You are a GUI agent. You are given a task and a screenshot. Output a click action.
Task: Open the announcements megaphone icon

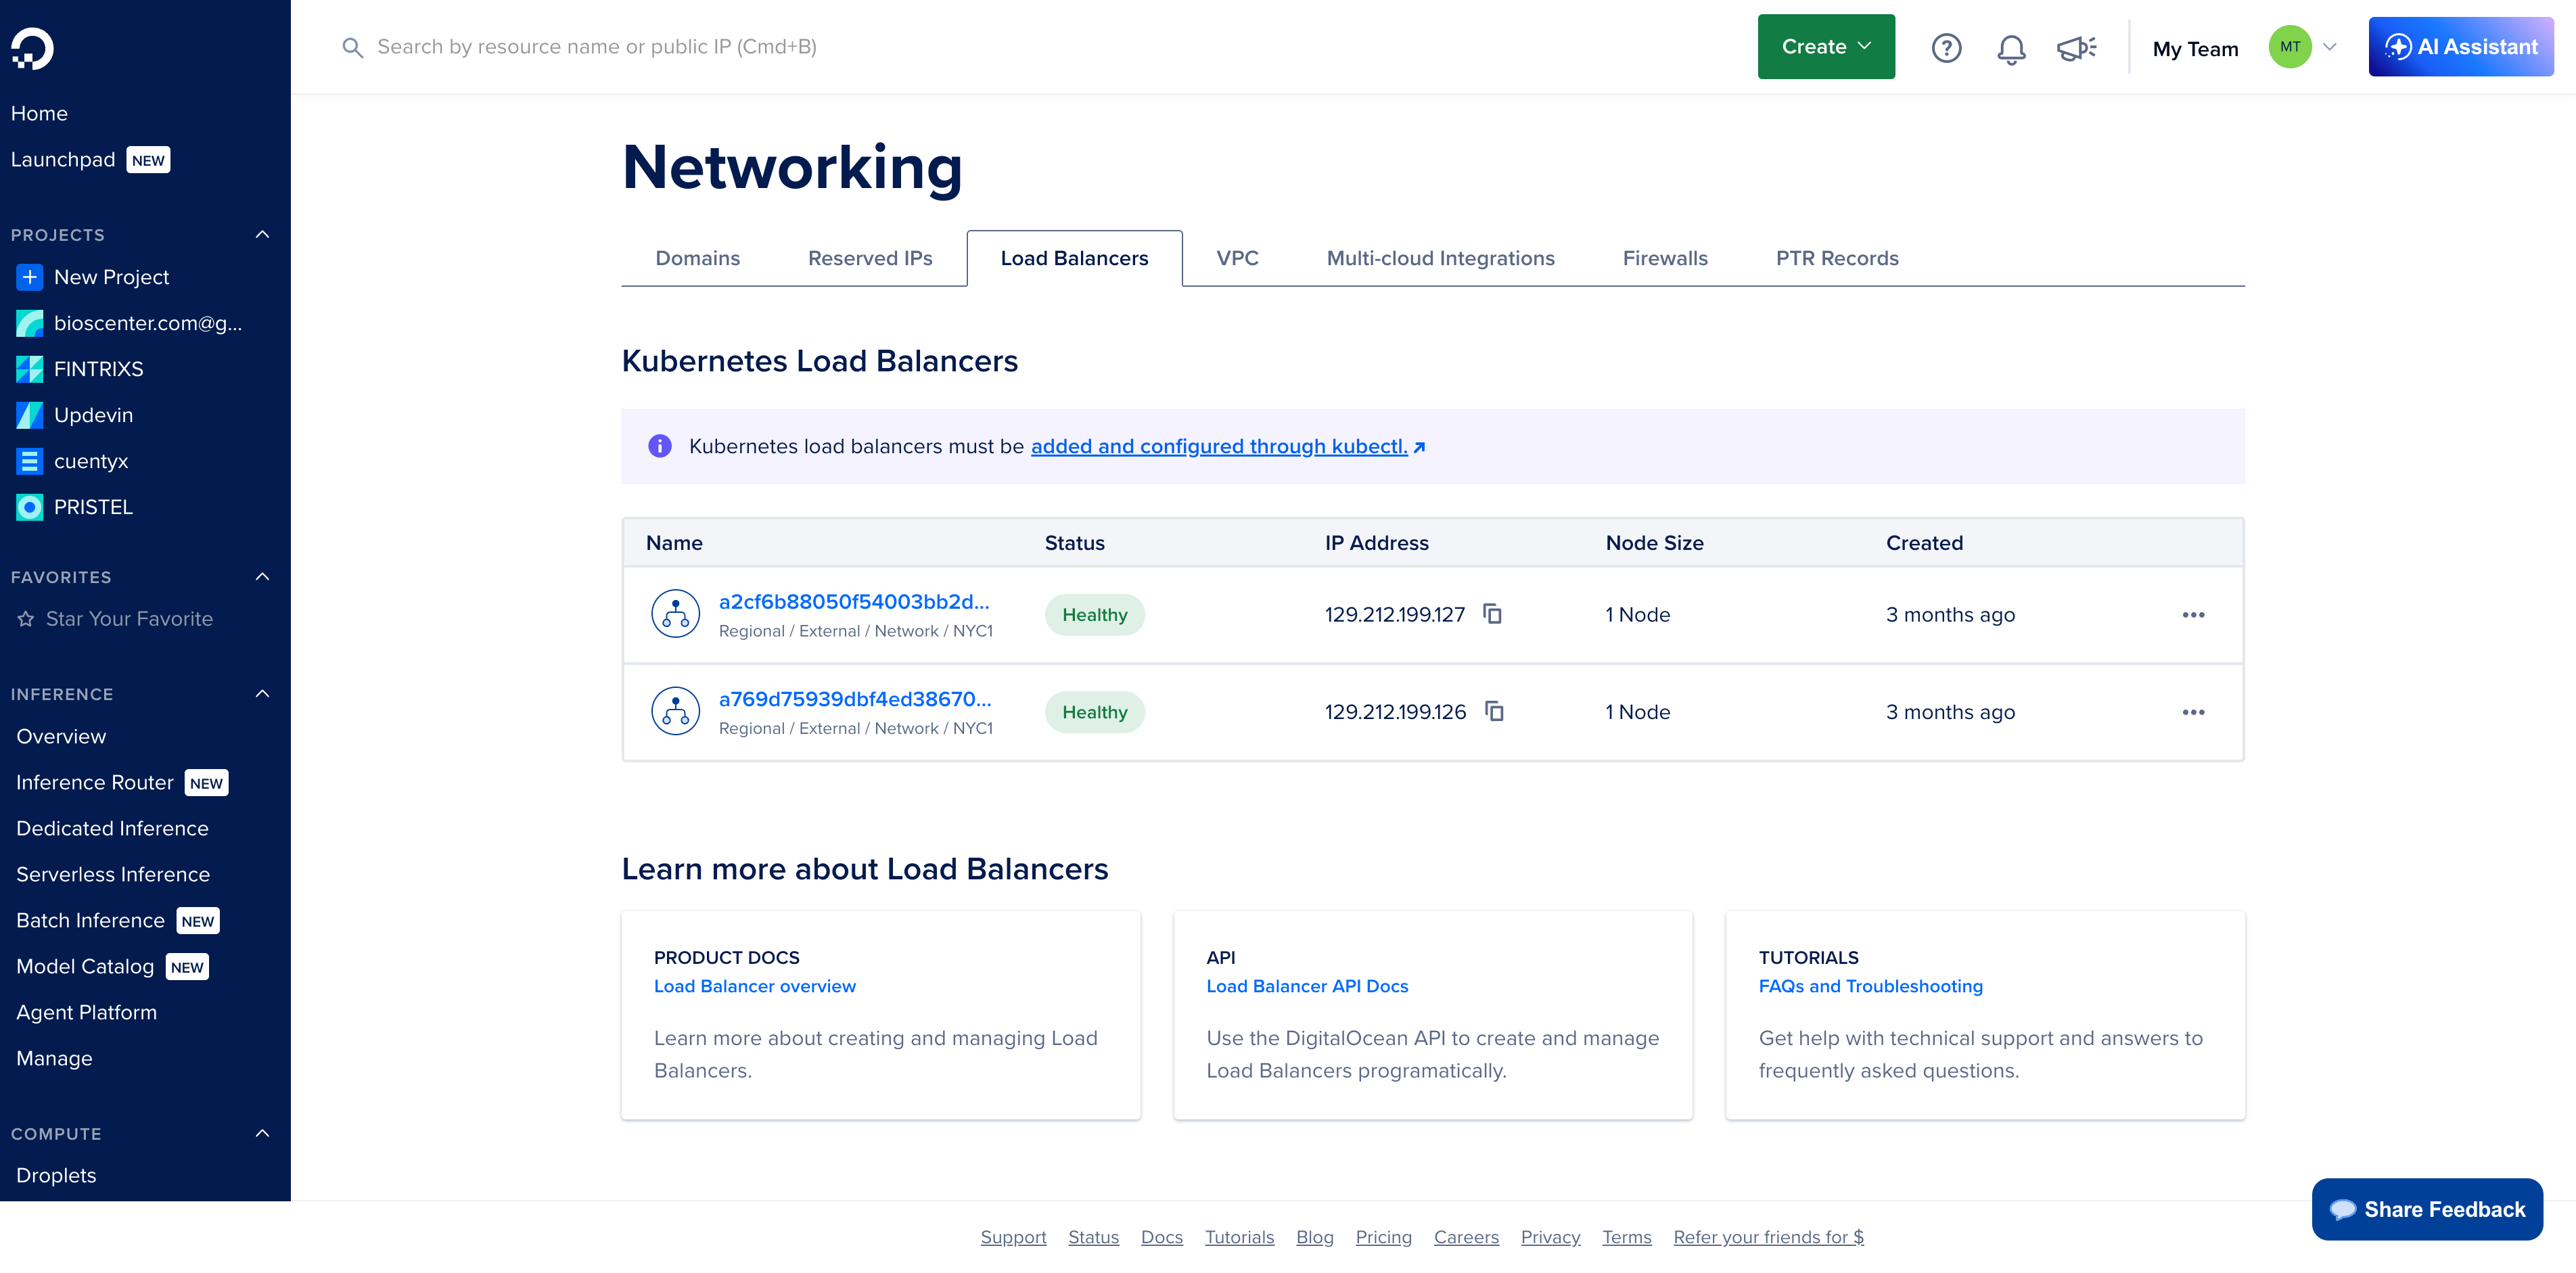point(2077,48)
